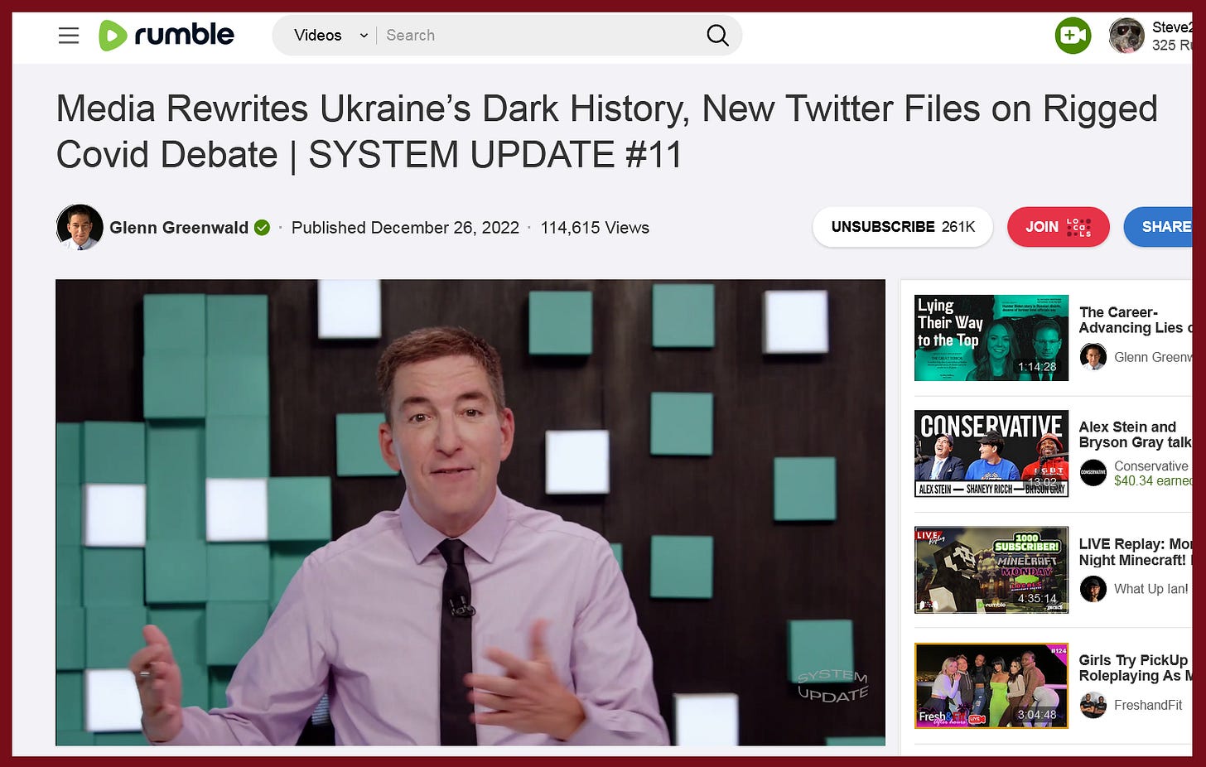Open the Conservative Alex Stein video thumbnail
The width and height of the screenshot is (1206, 767).
pos(991,454)
